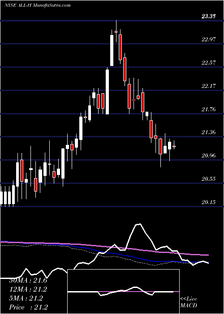Click the 22.97 price axis label
Viewport: 224px width, 314px height.
click(209, 39)
